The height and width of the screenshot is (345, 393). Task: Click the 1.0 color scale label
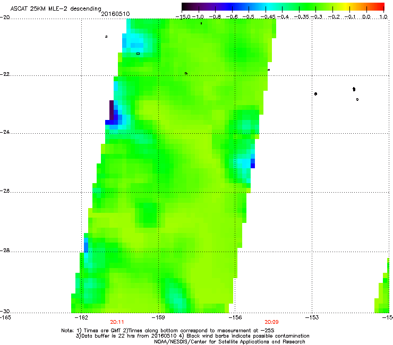[x=383, y=17]
